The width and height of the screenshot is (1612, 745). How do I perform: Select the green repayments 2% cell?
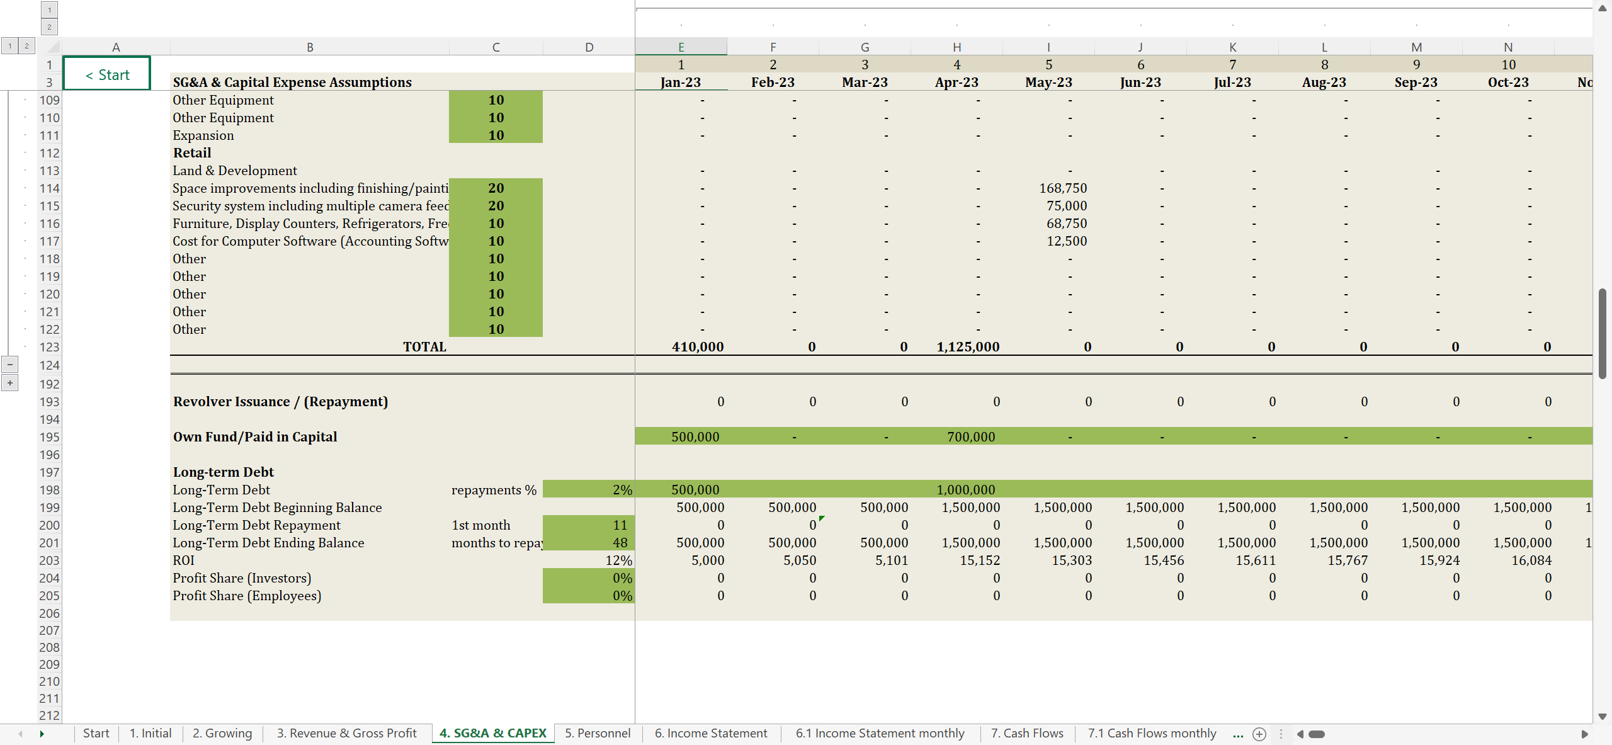coord(588,489)
